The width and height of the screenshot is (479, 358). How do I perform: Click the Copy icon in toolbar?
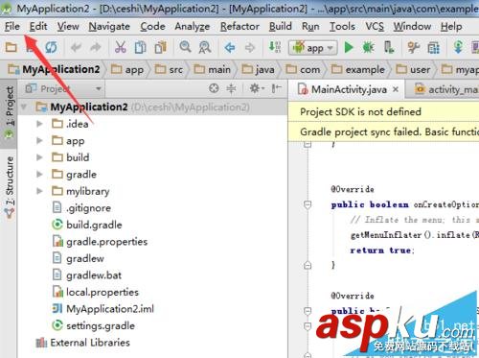(x=140, y=47)
